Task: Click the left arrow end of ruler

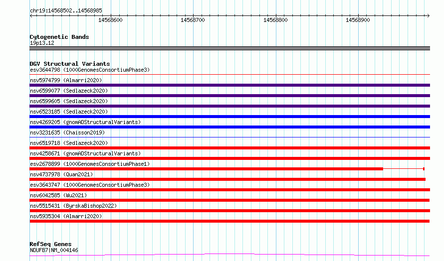Action: tap(31, 15)
